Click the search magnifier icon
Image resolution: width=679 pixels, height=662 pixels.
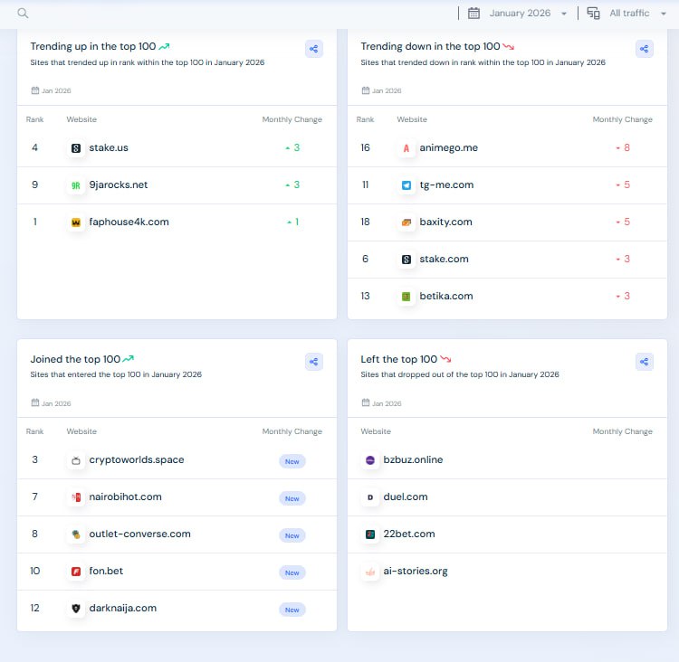point(23,13)
